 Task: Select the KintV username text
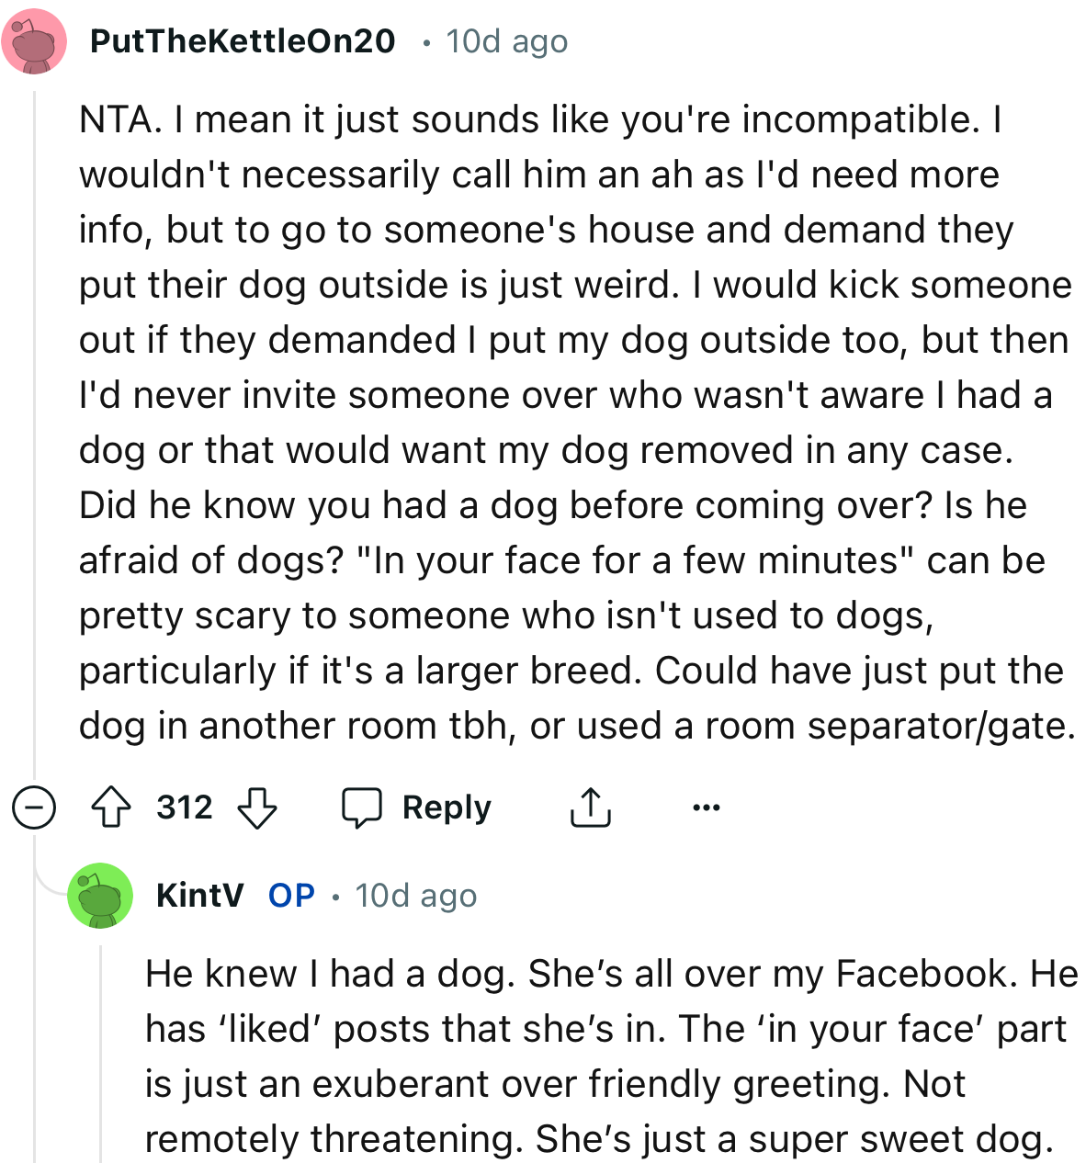pos(200,896)
